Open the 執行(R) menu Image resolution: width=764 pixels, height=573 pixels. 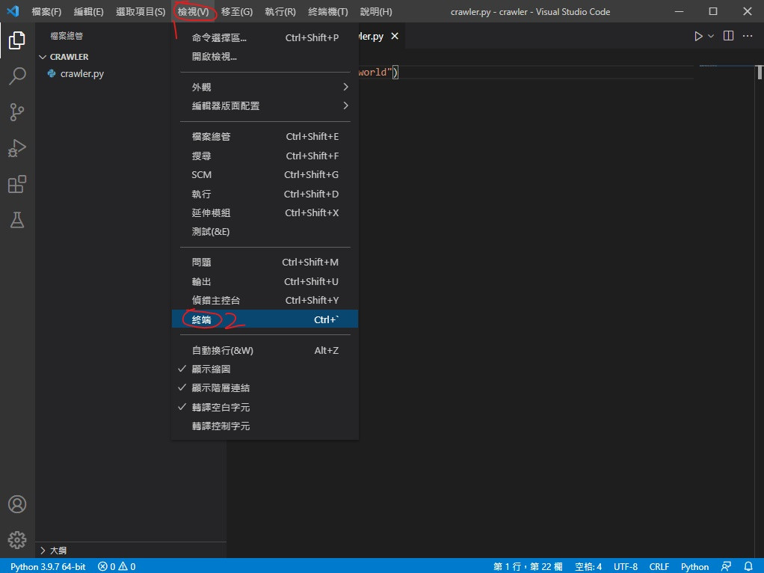point(280,11)
